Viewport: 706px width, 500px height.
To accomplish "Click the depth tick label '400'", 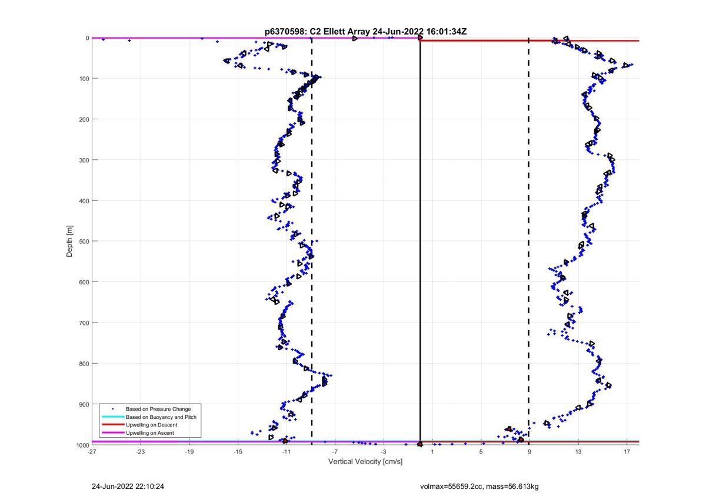I will (84, 201).
